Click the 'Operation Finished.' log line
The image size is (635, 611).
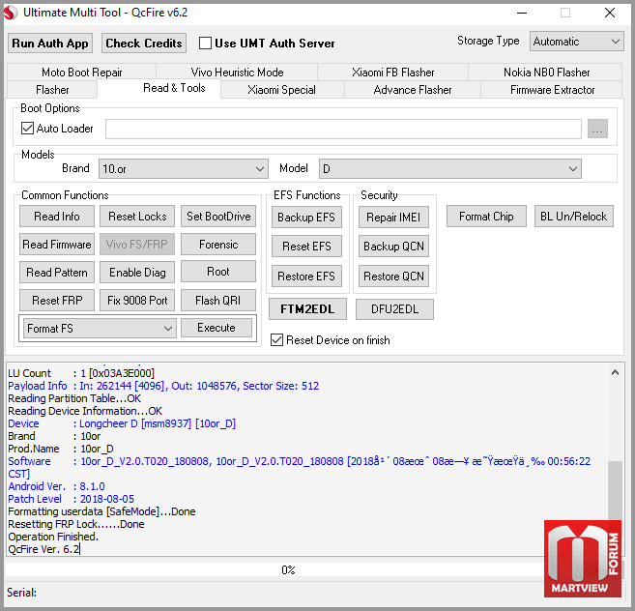[x=53, y=537]
